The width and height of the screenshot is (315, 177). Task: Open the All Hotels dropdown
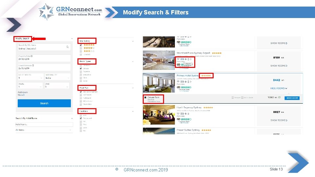point(44,130)
